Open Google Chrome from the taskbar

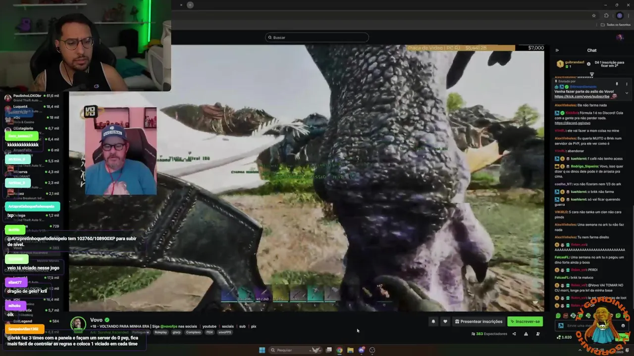click(x=339, y=350)
